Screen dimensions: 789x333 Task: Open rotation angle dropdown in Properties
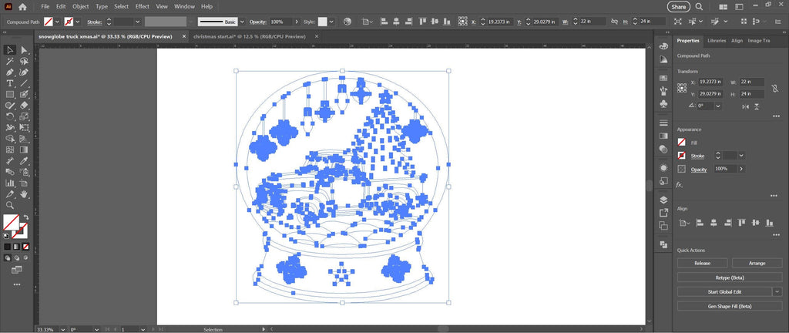tap(717, 106)
